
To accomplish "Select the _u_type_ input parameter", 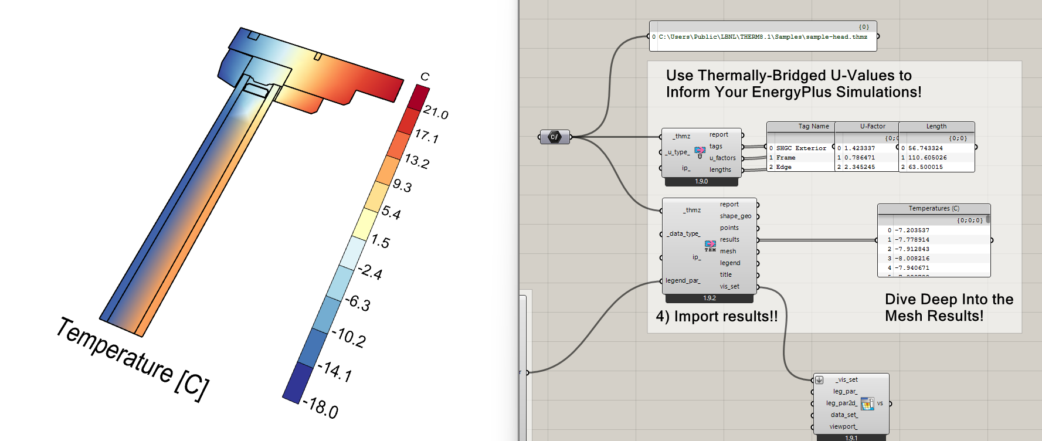I will point(677,152).
